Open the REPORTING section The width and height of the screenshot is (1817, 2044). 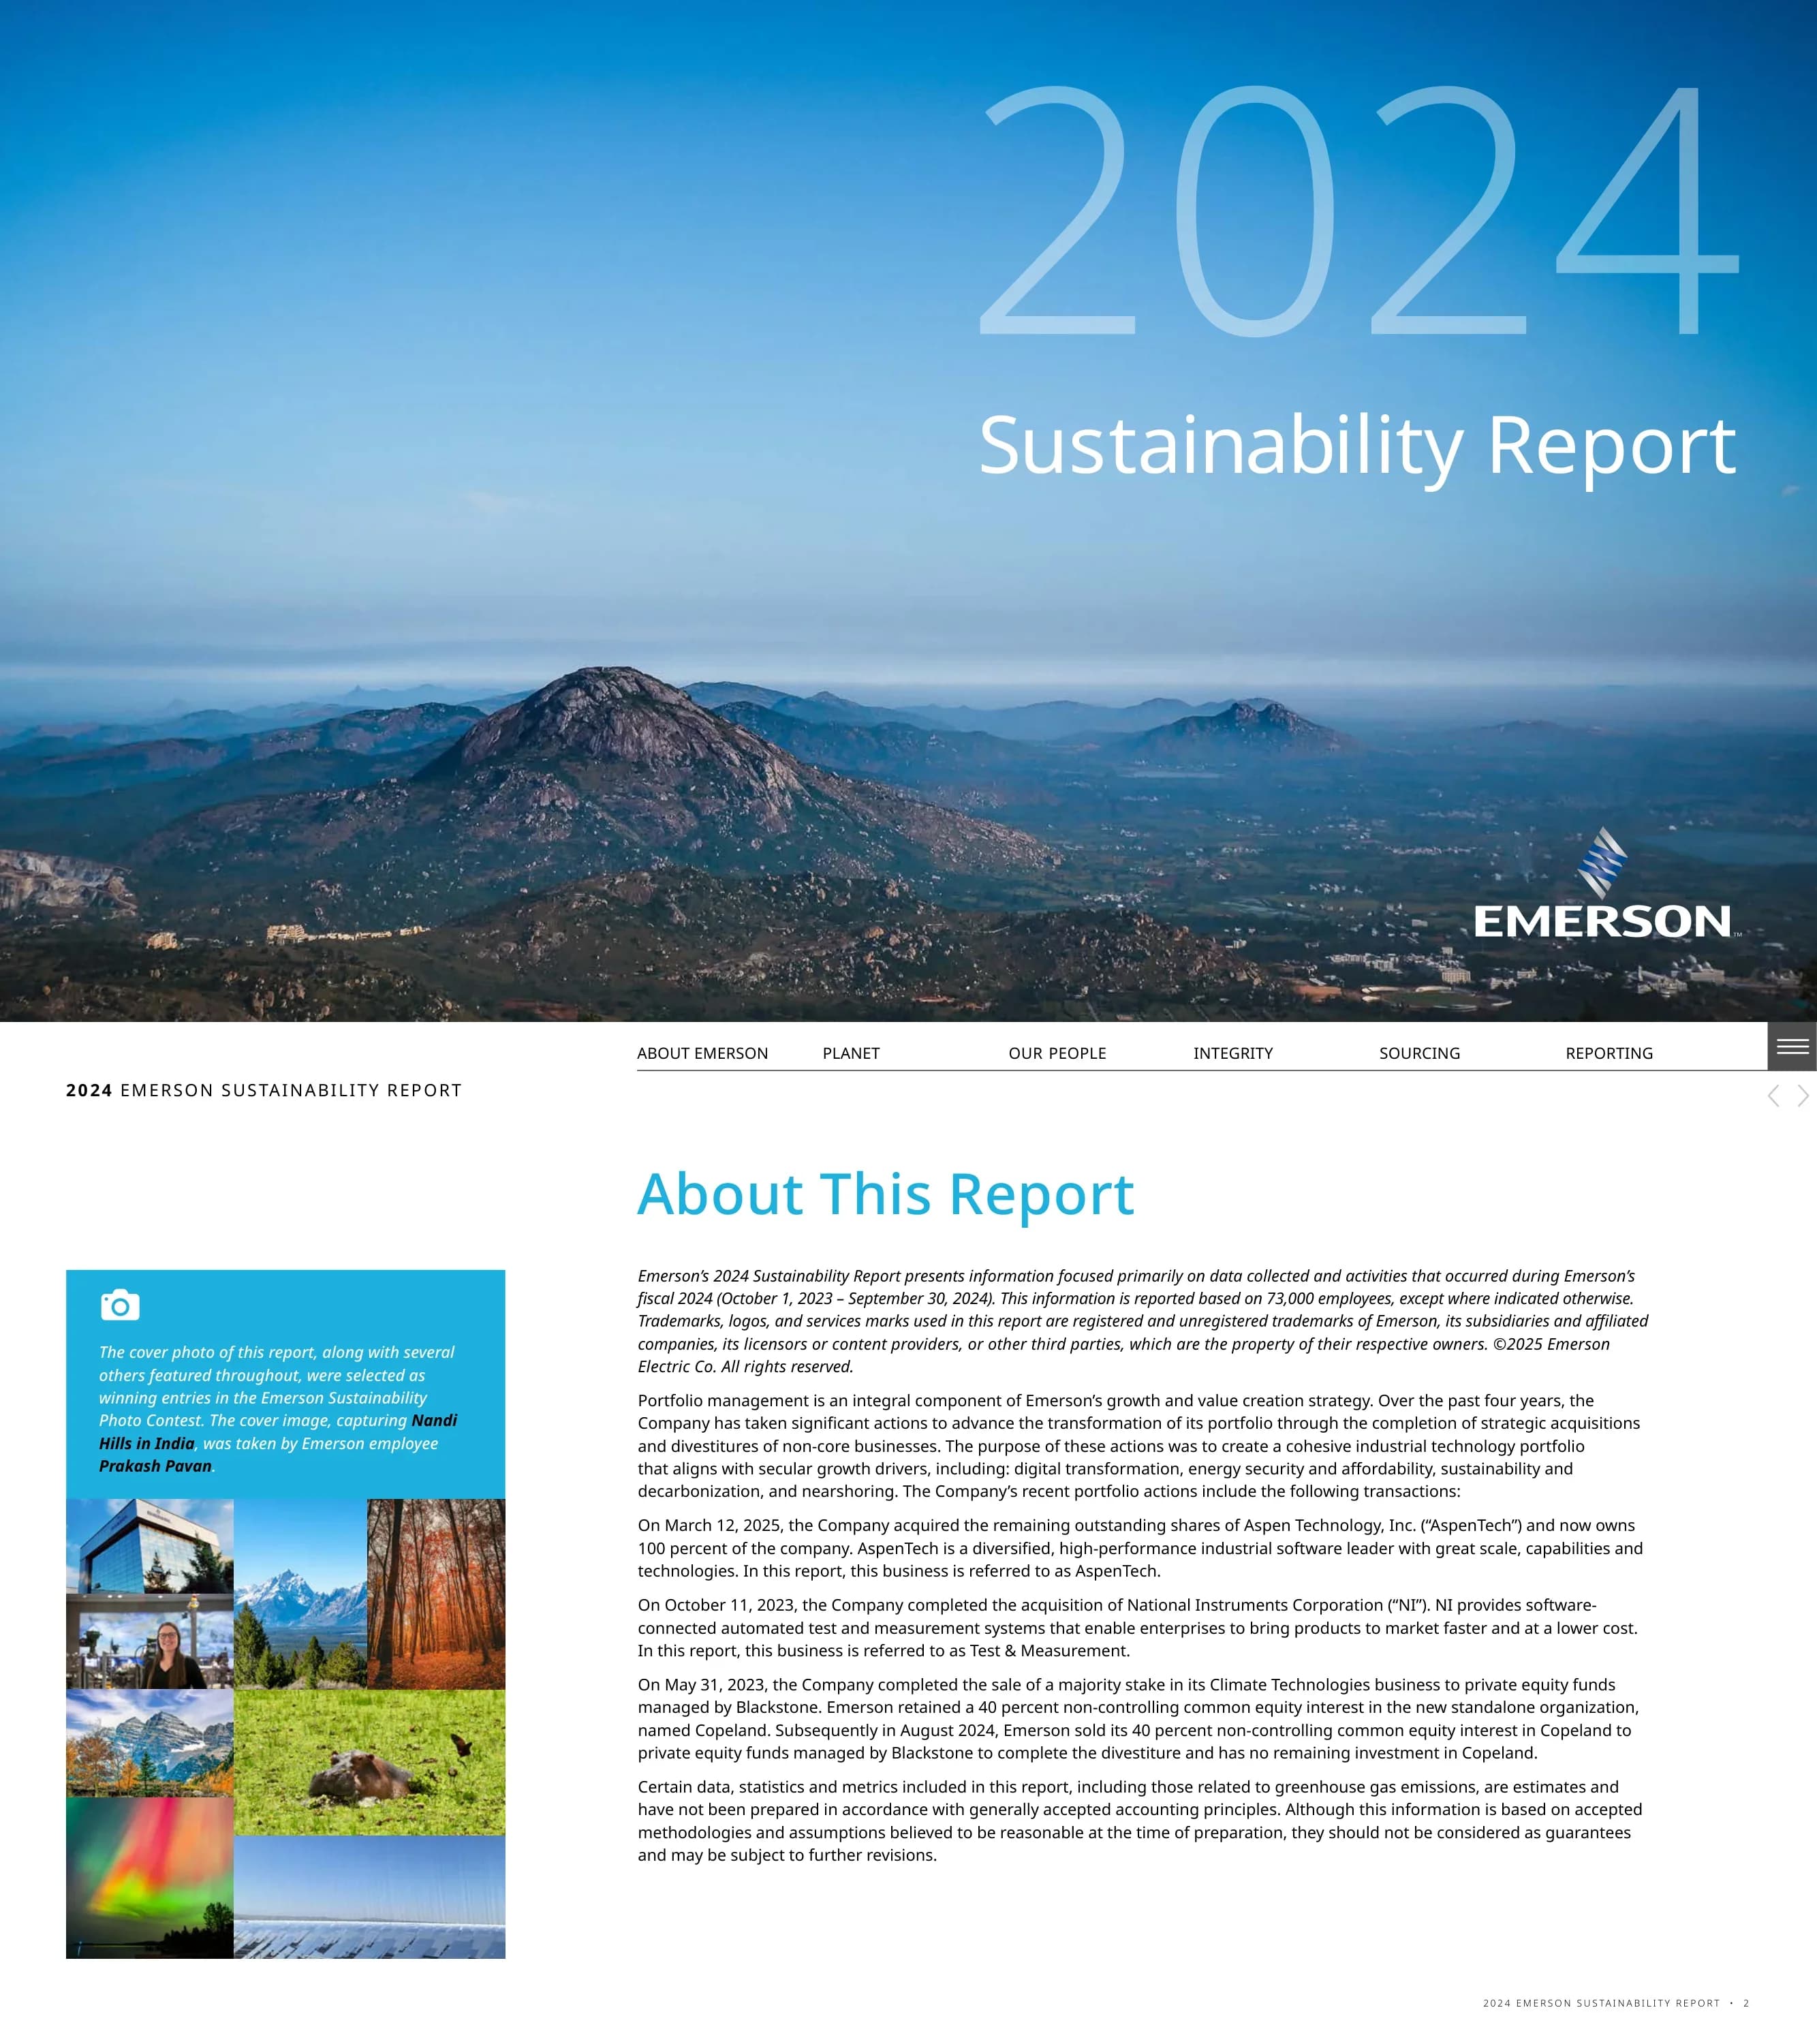point(1609,1053)
